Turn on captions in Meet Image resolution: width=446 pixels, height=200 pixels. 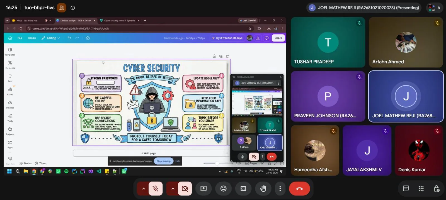tap(243, 189)
